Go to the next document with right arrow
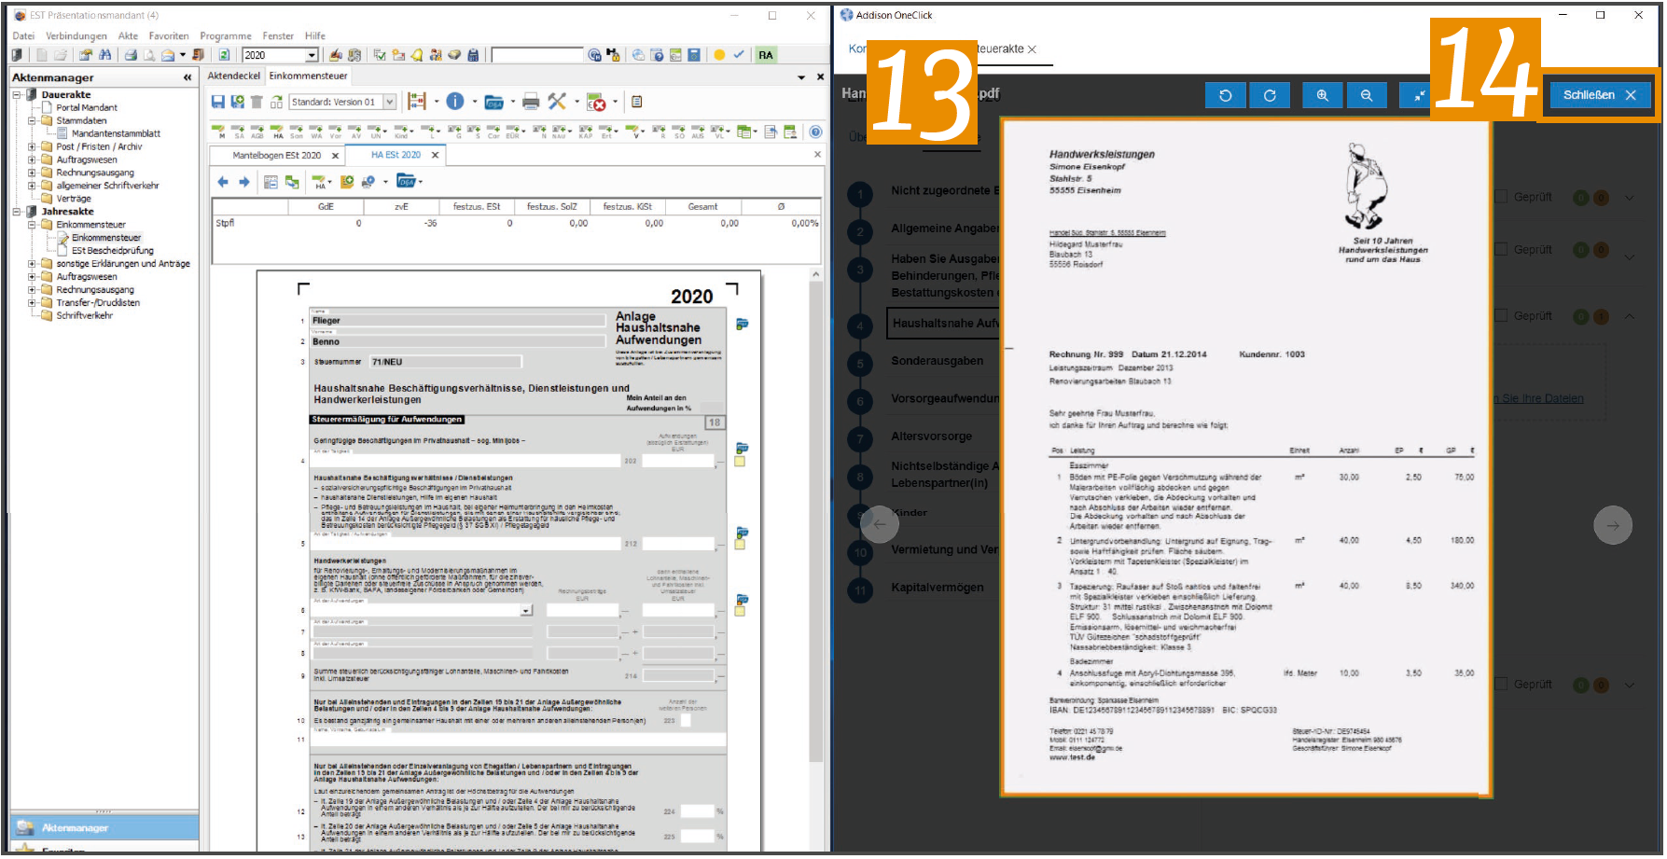1667x859 pixels. pyautogui.click(x=1613, y=525)
